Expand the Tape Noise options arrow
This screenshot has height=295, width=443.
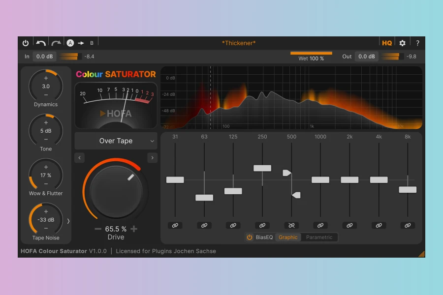point(68,221)
